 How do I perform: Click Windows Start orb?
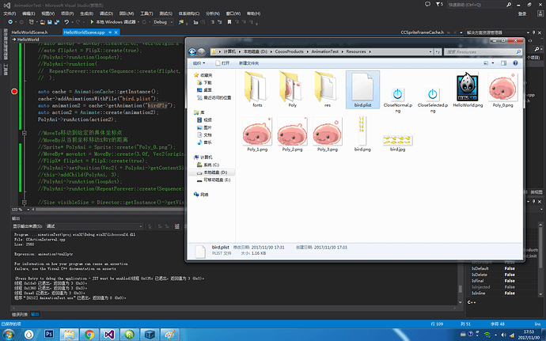pyautogui.click(x=9, y=335)
